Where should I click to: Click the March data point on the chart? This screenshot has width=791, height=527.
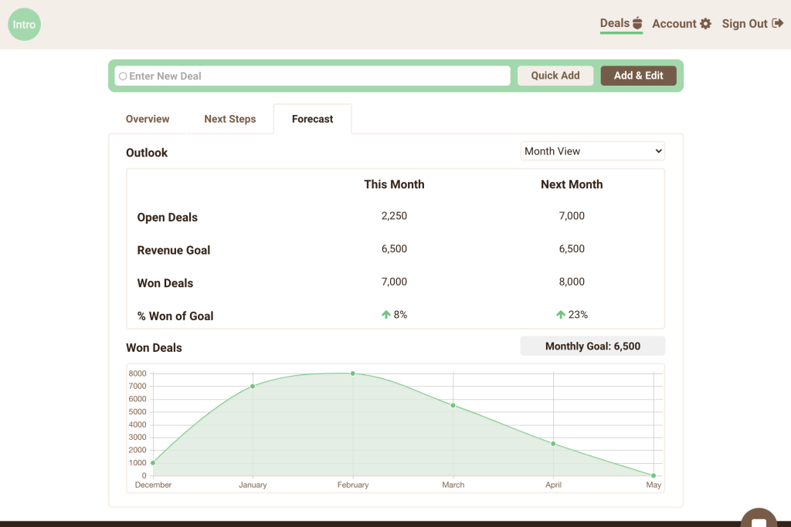pos(453,406)
